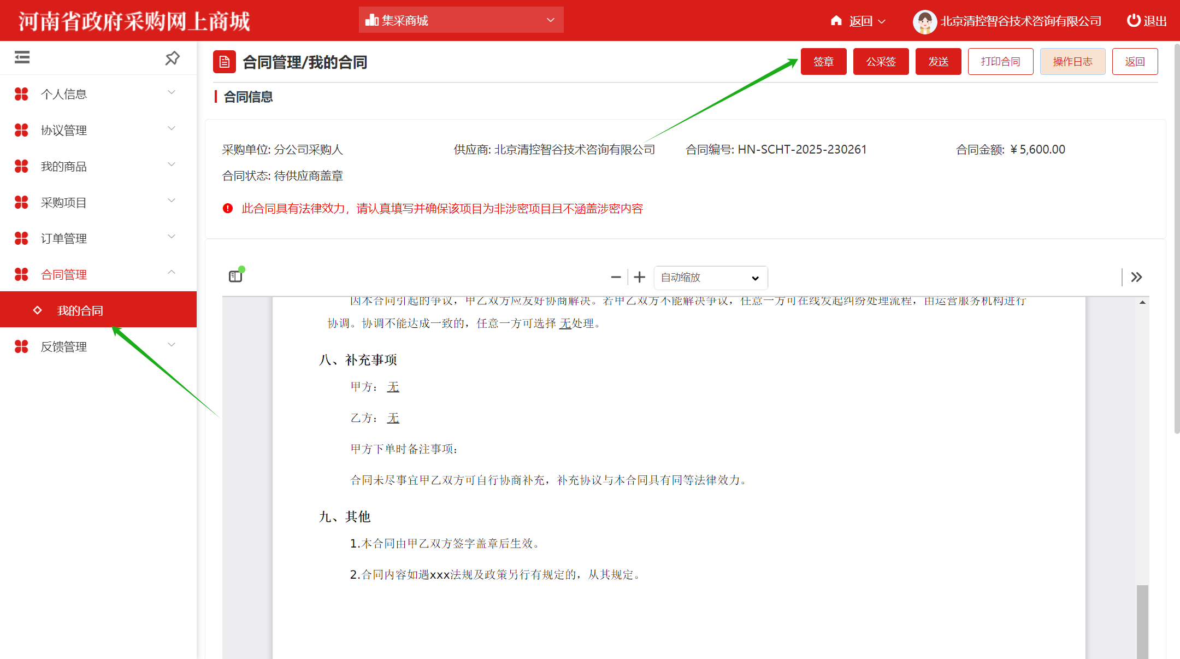Screen dimensions: 1180x659
Task: Expand the 订单管理 menu chevron
Action: pos(172,237)
